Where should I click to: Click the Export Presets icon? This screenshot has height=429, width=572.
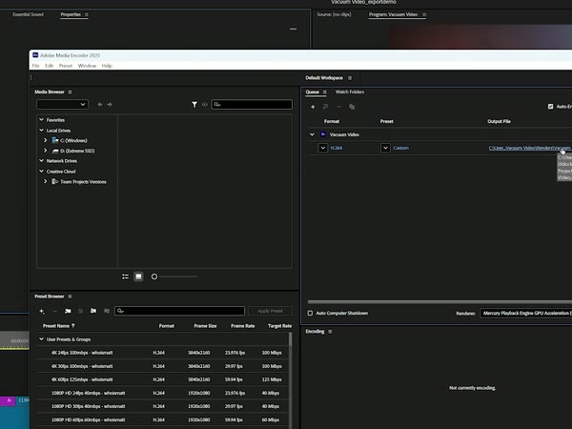[107, 311]
